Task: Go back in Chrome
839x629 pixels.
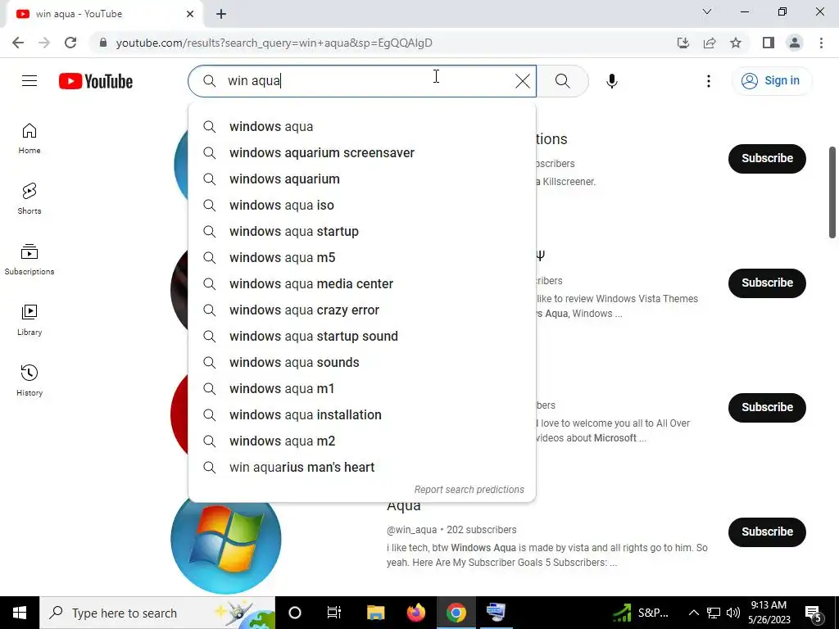Action: tap(18, 43)
